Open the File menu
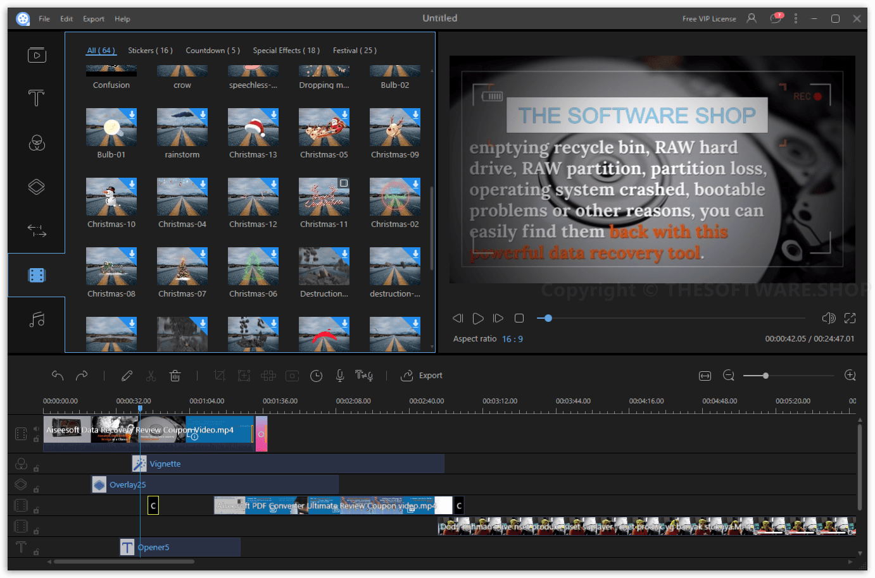Image resolution: width=875 pixels, height=578 pixels. (44, 19)
